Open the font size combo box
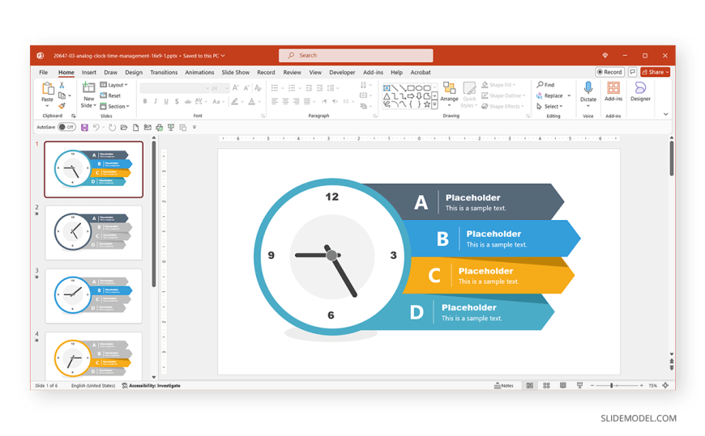Screen dimensions: 705x436 [x=220, y=88]
